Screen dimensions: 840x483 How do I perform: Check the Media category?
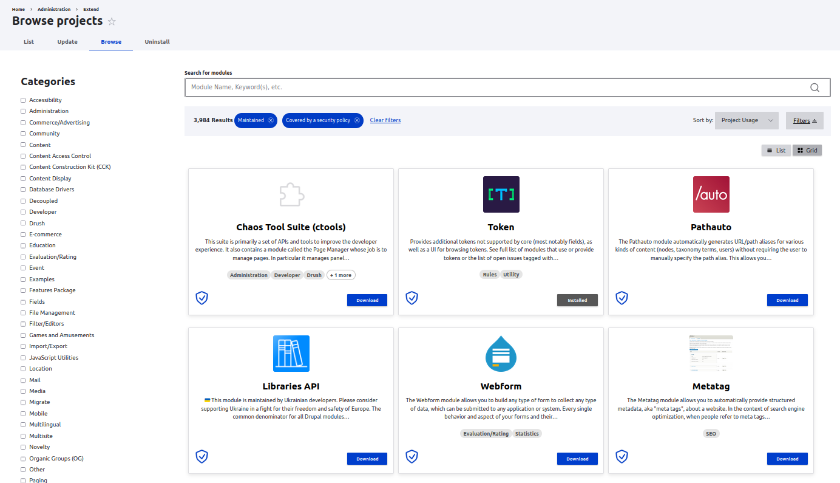(23, 391)
